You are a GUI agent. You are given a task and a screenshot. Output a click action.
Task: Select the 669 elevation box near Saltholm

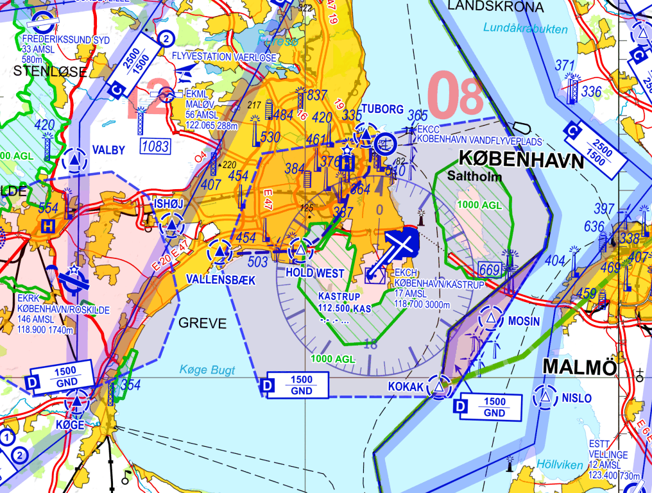click(x=489, y=270)
